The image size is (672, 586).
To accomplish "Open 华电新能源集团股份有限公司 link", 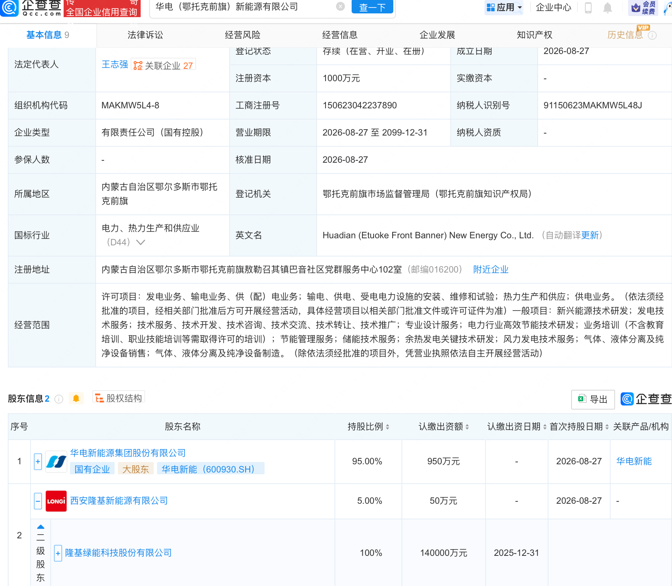I will tap(128, 453).
